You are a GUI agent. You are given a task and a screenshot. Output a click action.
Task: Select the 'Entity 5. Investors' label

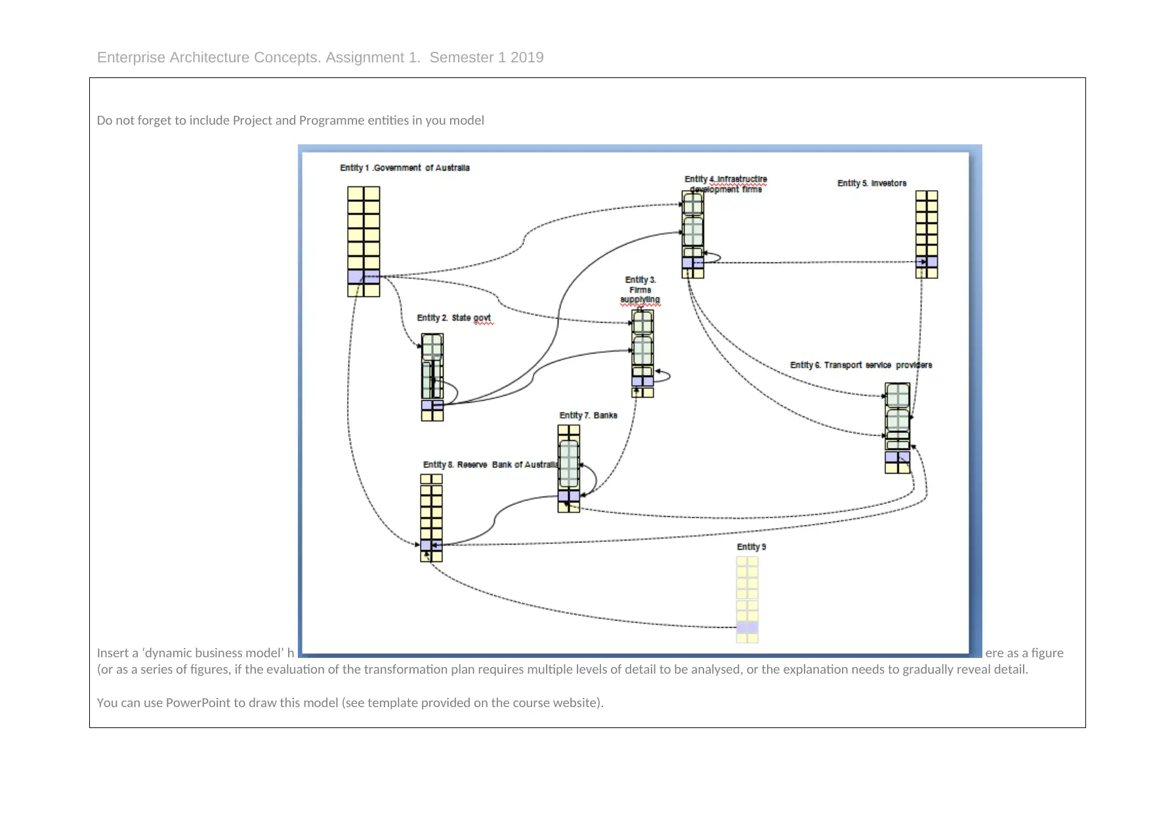872,183
